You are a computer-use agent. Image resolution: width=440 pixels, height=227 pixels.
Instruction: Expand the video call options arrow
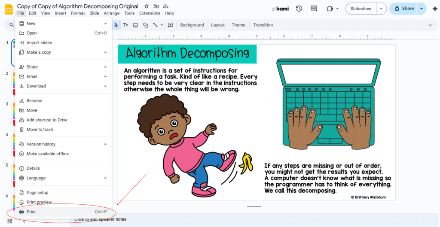coord(337,9)
